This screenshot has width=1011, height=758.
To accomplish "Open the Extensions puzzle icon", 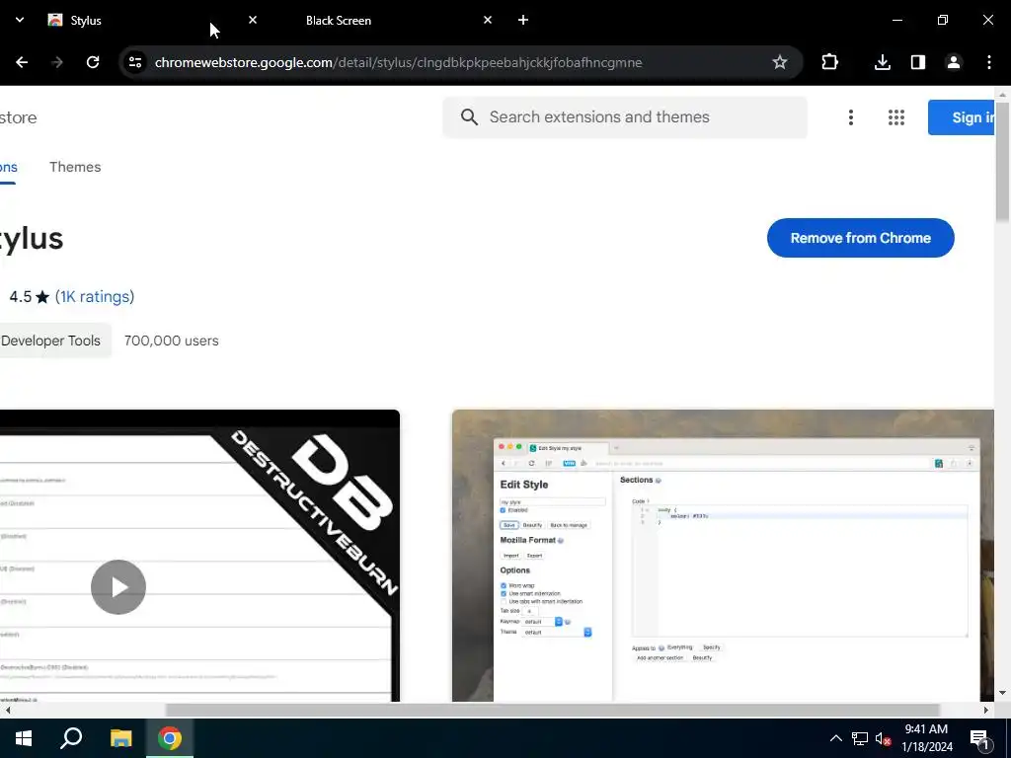I will point(829,62).
